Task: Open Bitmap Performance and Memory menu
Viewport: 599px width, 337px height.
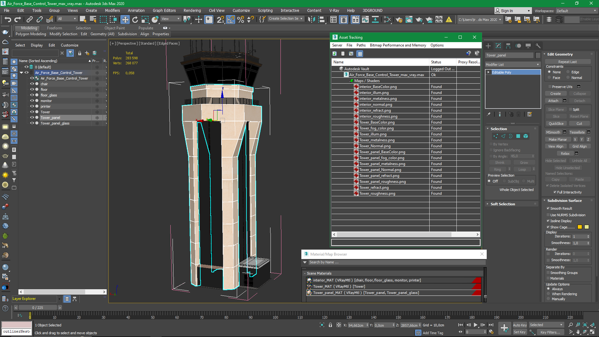Action: click(398, 45)
